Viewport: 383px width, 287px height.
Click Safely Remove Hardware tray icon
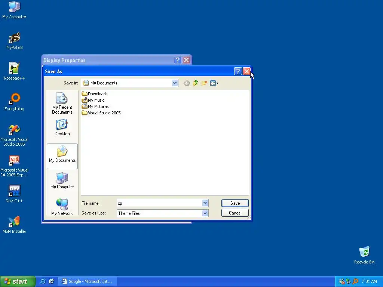349,281
